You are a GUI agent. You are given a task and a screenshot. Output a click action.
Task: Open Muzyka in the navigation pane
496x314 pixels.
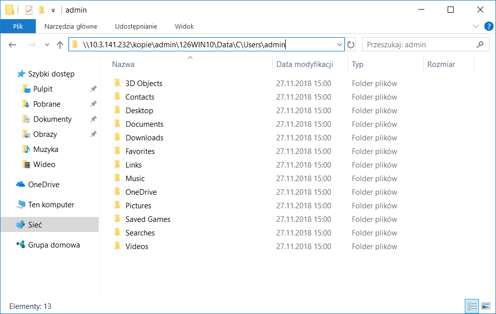[x=45, y=149]
